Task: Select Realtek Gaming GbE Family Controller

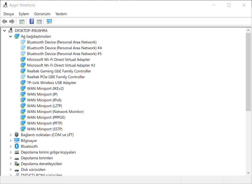Action: point(59,71)
